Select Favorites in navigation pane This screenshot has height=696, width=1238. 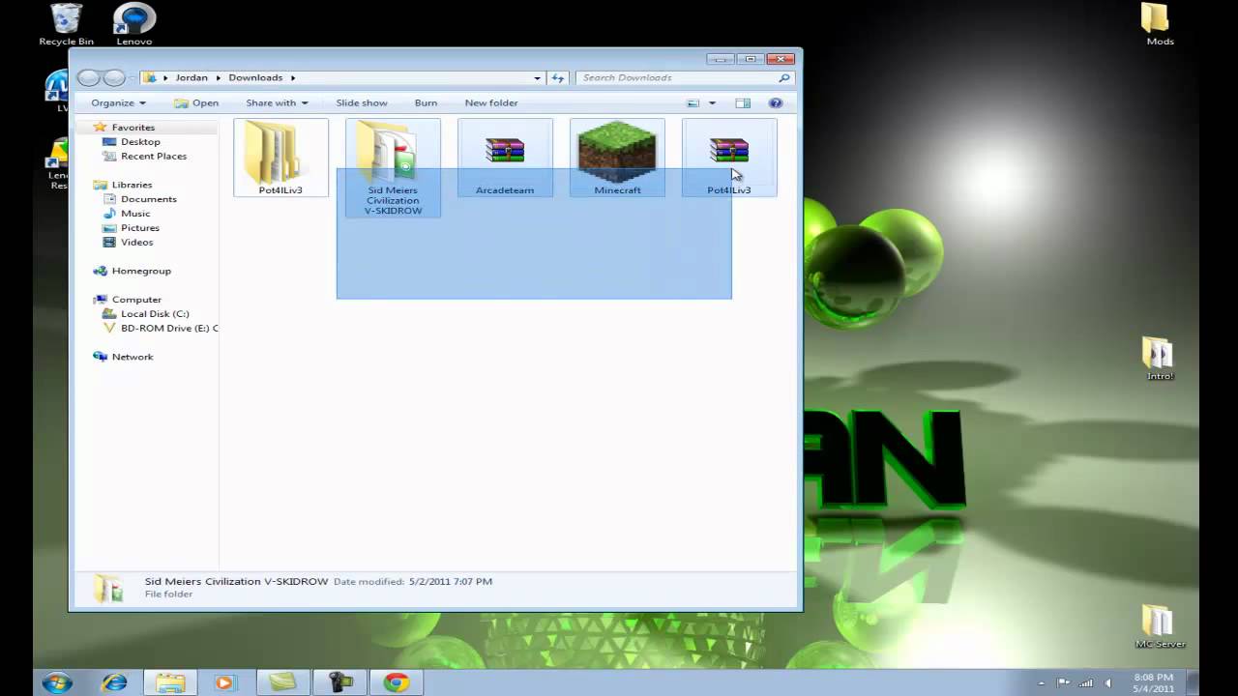coord(133,128)
